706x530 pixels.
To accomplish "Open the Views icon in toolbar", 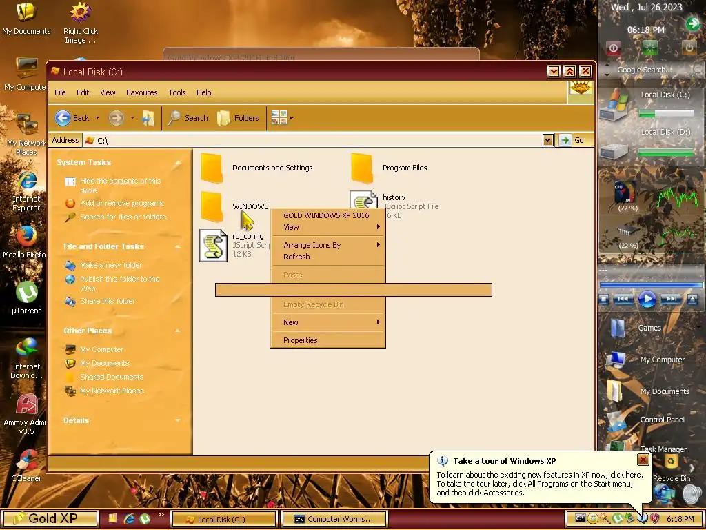I will click(279, 118).
